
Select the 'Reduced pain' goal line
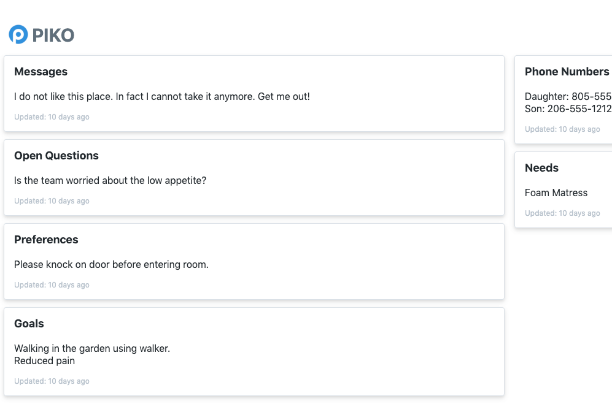point(44,360)
